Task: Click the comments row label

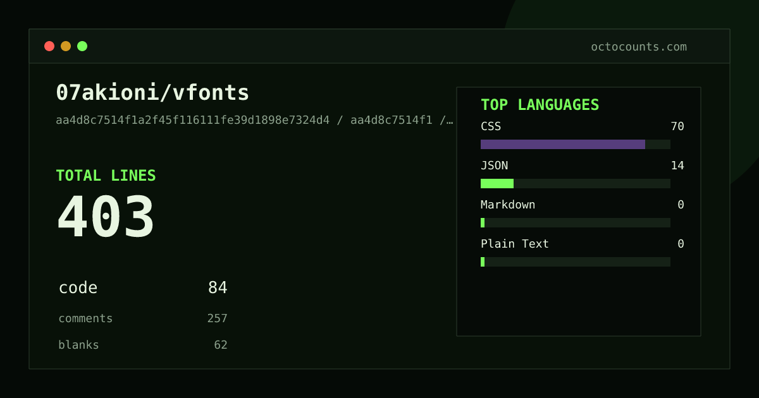Action: coord(85,318)
